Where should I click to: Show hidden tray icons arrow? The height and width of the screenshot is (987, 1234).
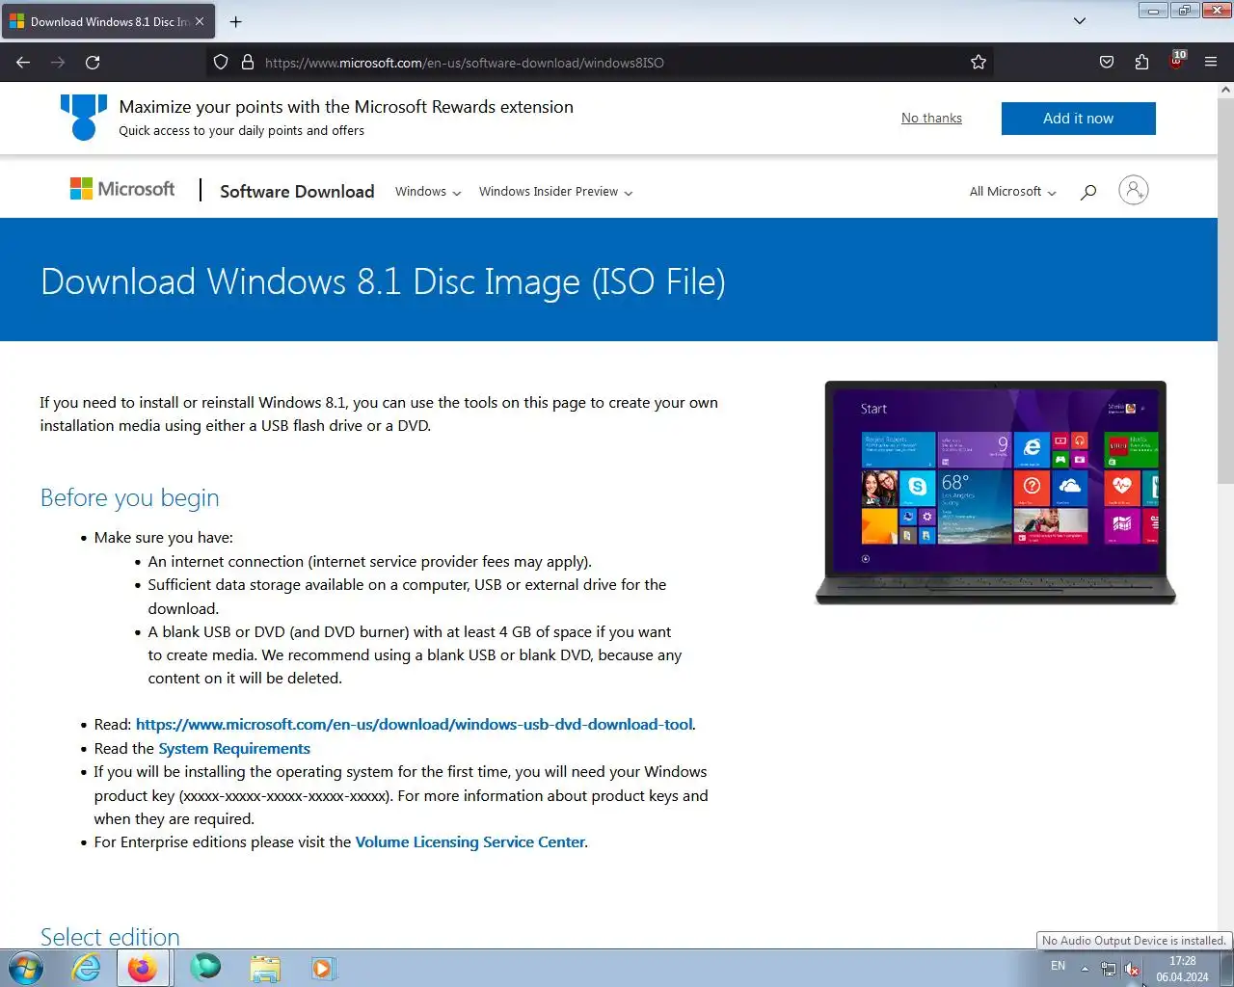1085,969
